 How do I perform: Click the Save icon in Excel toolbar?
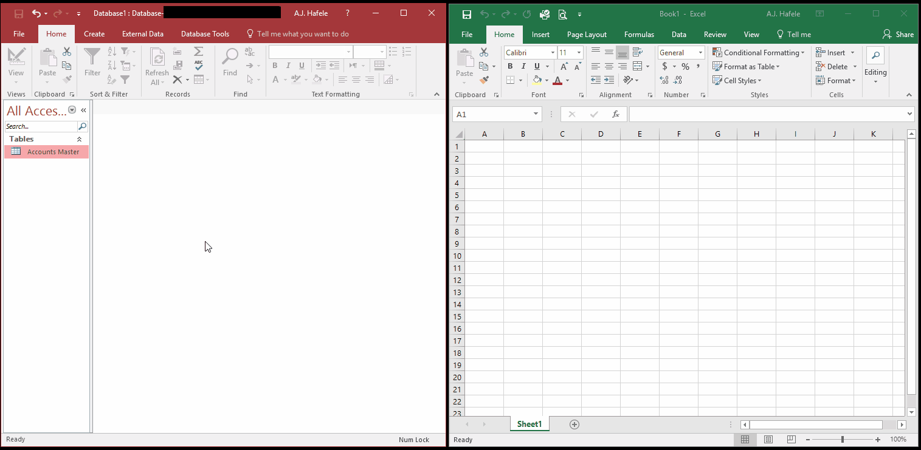click(x=467, y=14)
